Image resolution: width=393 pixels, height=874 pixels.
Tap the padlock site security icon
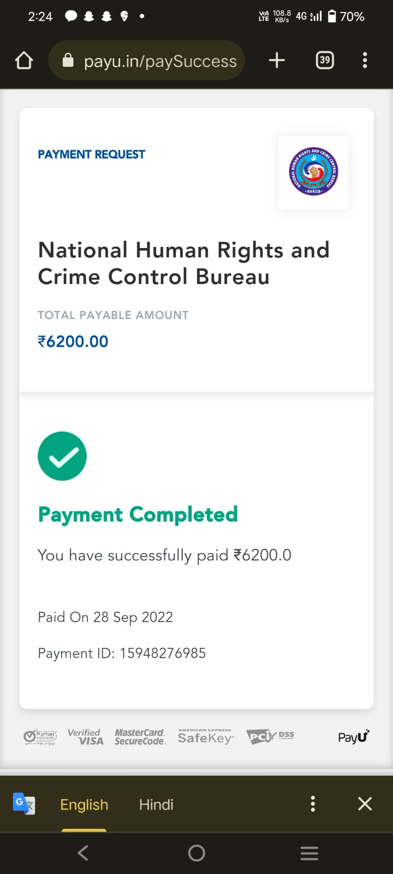(x=68, y=60)
